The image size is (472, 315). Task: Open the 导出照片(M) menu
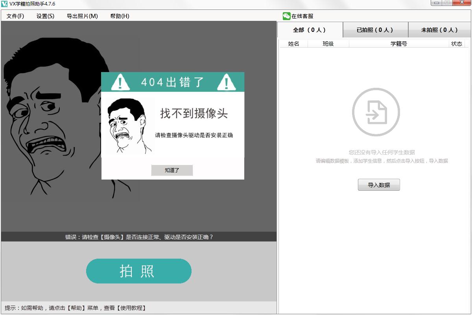[x=82, y=16]
